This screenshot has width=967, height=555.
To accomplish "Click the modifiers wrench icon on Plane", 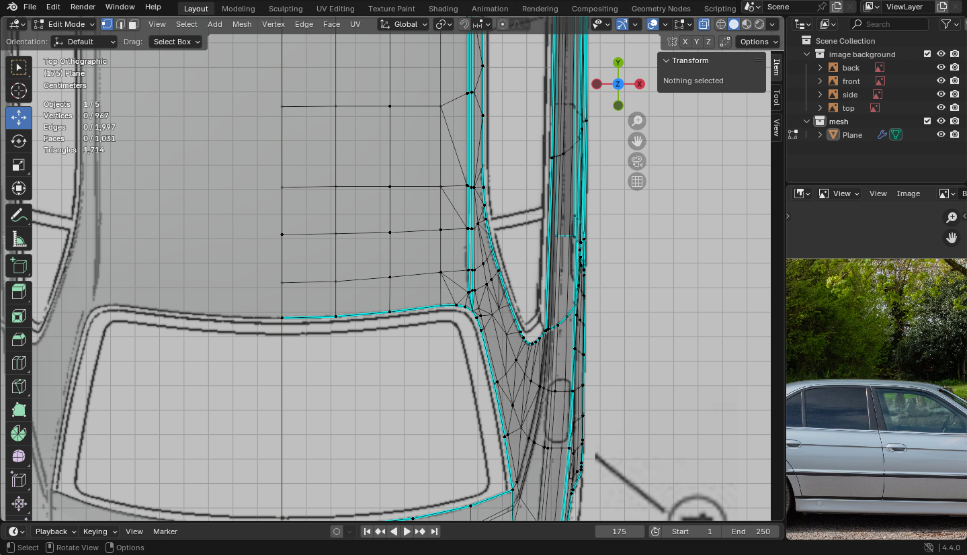I will point(882,134).
